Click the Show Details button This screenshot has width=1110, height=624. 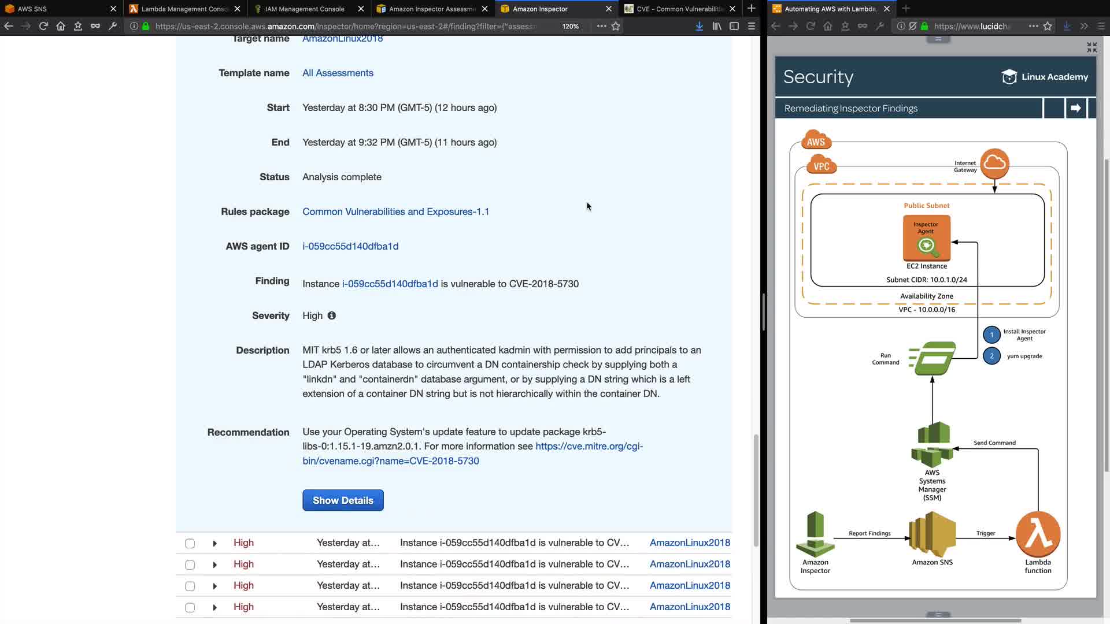pos(343,500)
